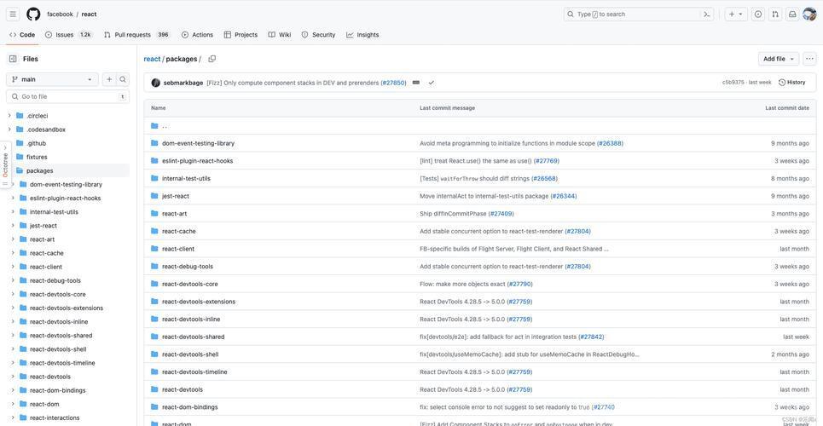Switch to the Code tab
This screenshot has height=426, width=823.
tap(22, 35)
